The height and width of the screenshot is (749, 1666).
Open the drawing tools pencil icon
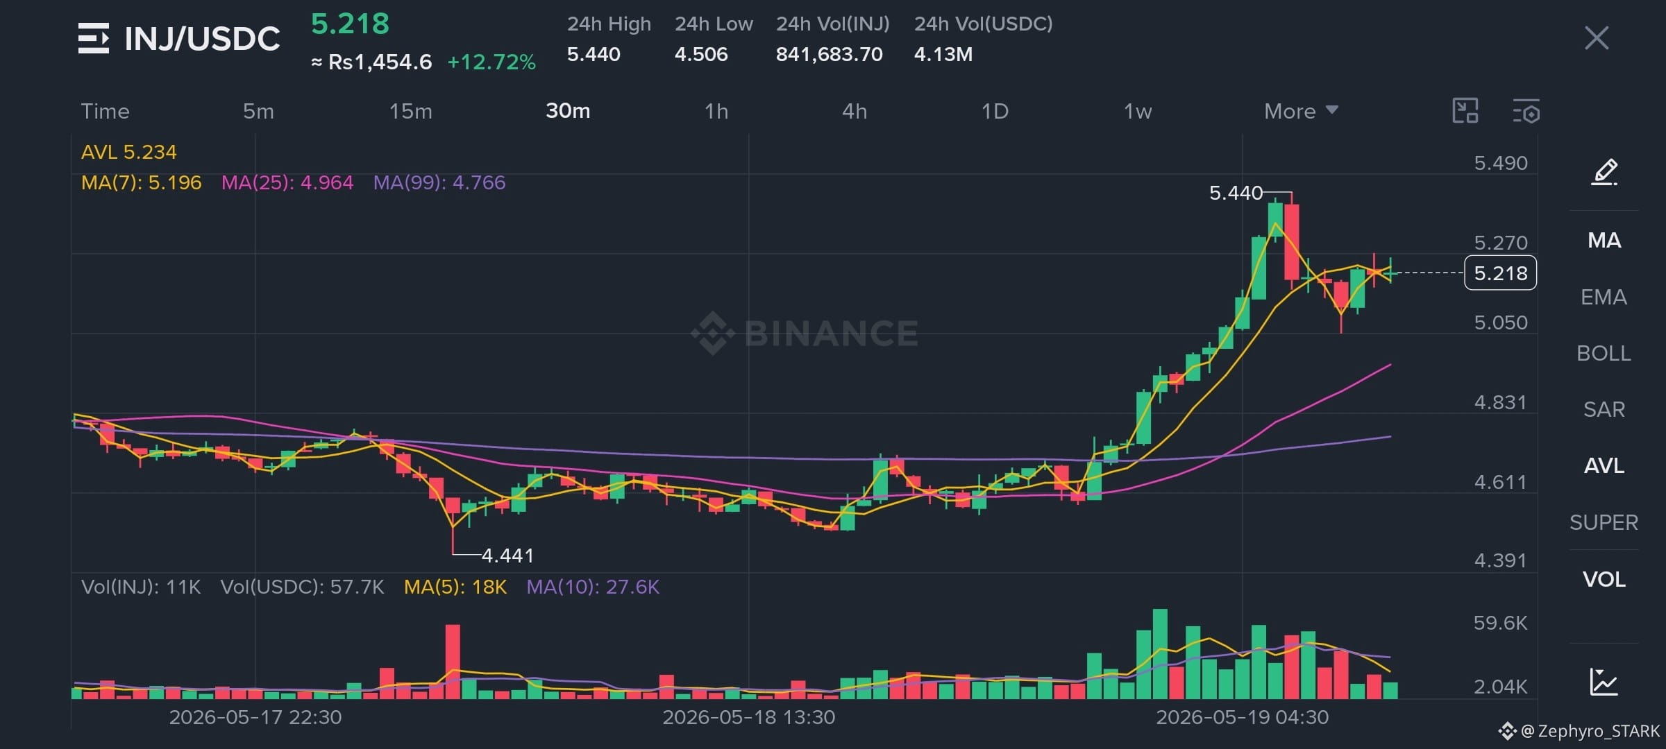1604,171
